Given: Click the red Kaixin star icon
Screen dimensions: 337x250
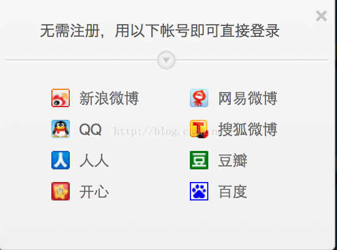Looking at the screenshot, I should pyautogui.click(x=61, y=191).
